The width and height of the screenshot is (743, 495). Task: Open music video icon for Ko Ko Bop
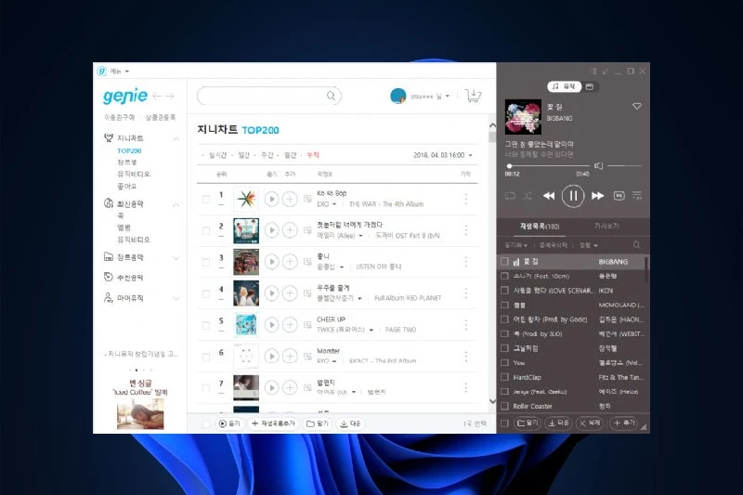[307, 199]
